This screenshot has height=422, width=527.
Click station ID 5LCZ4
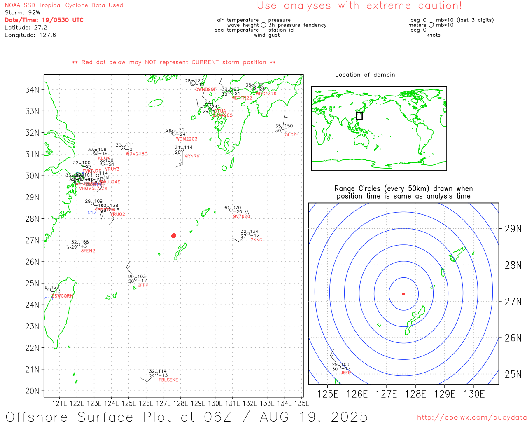[x=292, y=134]
